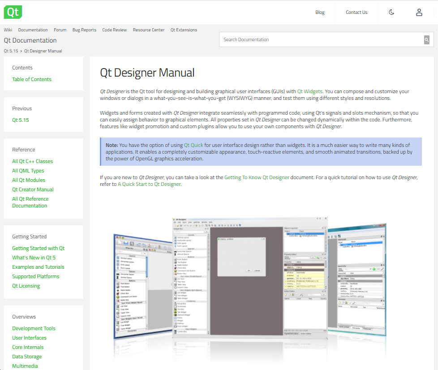Viewport: 438px width, 370px height.
Task: Open the Contact Us page
Action: pos(356,13)
